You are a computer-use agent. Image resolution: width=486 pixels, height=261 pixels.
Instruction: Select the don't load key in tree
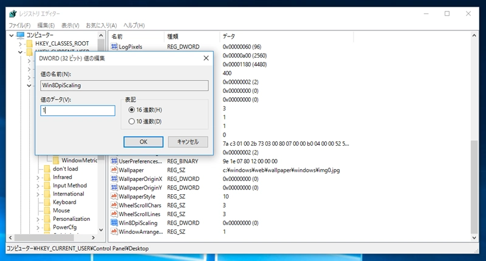pos(66,168)
